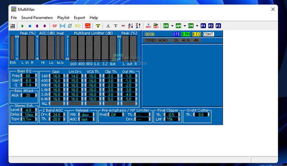Toggle the CONT. indicator
Viewport: 287px width, 166px height.
[x=208, y=34]
